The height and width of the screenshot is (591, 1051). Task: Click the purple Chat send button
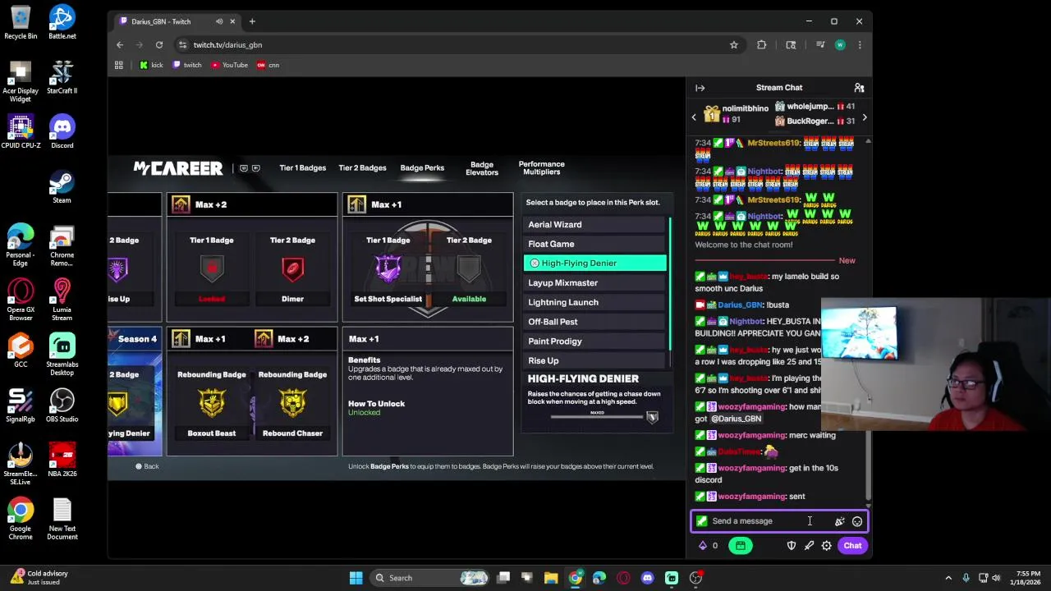click(x=852, y=546)
